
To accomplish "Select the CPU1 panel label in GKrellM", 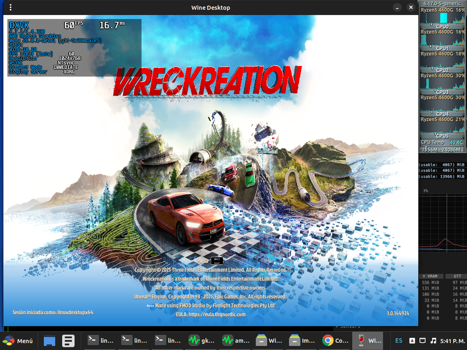I will [442, 48].
